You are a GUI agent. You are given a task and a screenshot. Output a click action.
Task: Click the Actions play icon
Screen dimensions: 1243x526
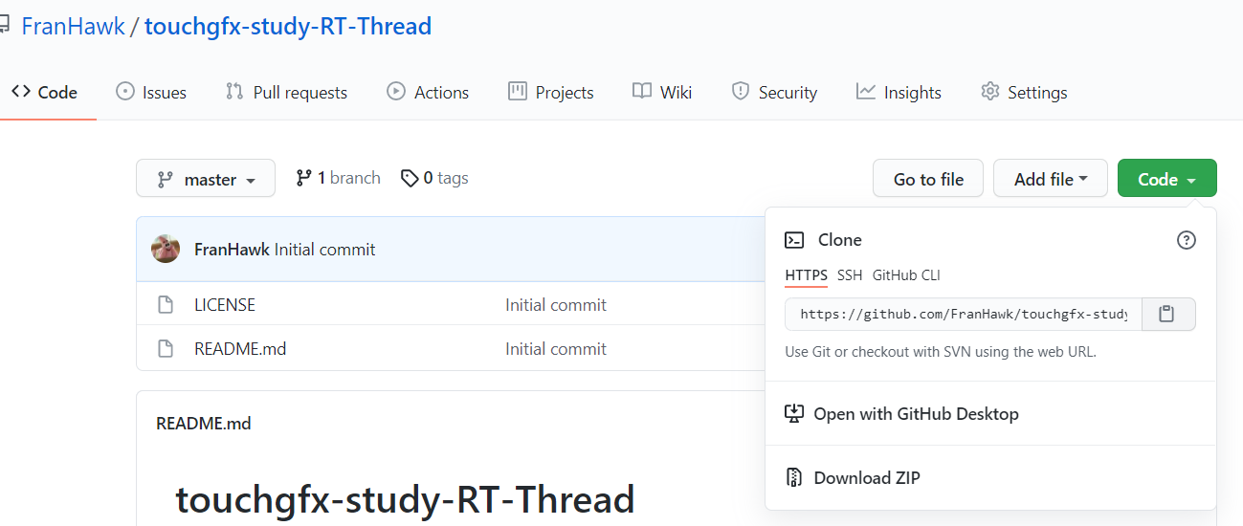396,92
